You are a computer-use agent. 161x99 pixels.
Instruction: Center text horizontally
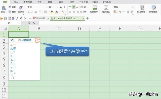tap(74, 12)
